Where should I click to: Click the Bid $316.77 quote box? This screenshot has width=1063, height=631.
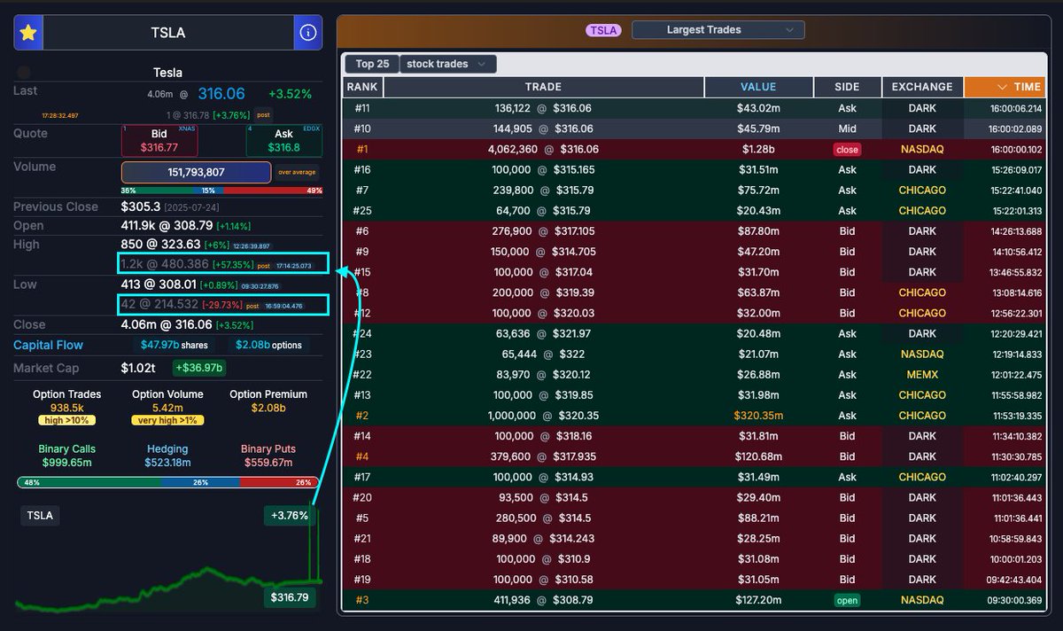[x=159, y=141]
